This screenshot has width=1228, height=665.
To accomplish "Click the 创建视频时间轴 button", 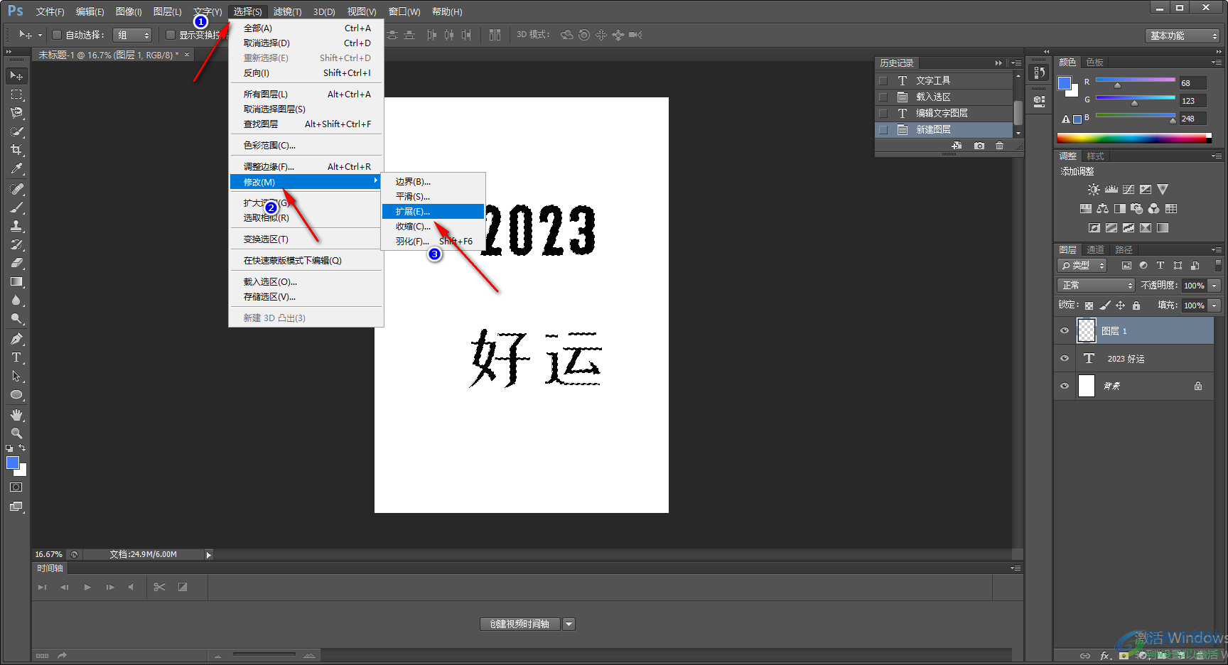I will pyautogui.click(x=520, y=625).
